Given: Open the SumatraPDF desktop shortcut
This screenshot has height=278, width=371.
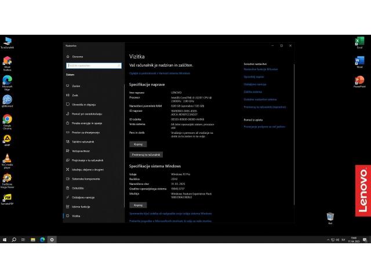Looking at the screenshot, I should pos(7,199).
